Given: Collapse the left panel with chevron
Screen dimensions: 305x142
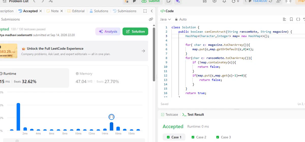Looking at the screenshot, I should click(x=152, y=11).
